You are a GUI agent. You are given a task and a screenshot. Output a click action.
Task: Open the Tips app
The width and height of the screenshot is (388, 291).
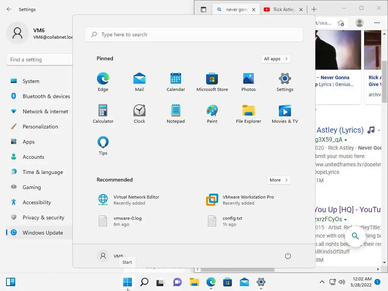(x=103, y=145)
